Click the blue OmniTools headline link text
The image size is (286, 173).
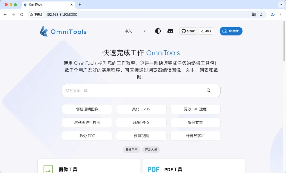point(163,53)
